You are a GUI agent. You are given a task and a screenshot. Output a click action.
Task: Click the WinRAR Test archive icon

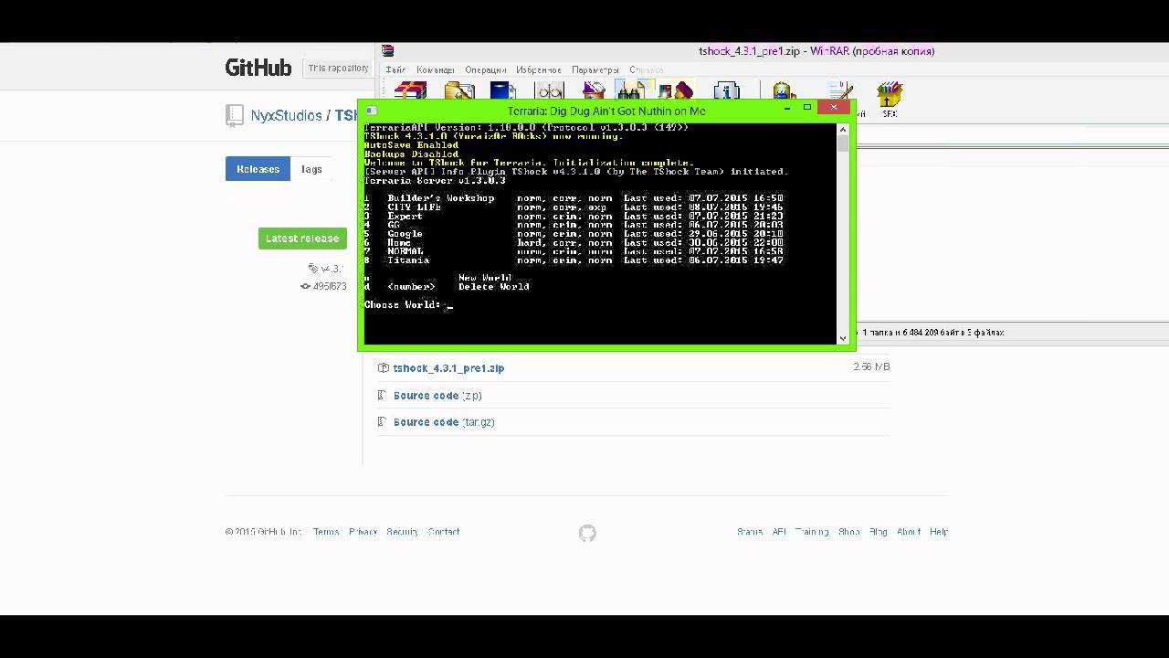(503, 91)
